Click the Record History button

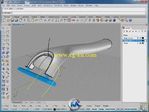tap(131, 109)
